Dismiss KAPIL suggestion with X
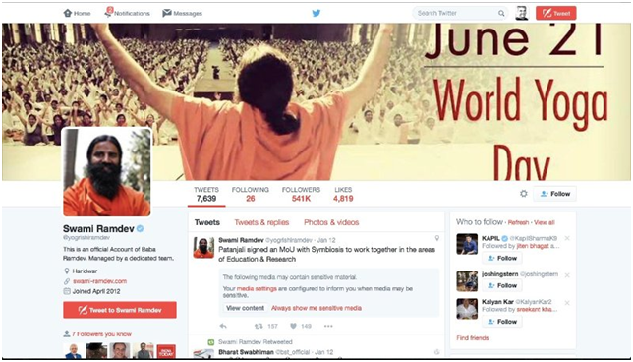The height and width of the screenshot is (362, 633). (567, 238)
